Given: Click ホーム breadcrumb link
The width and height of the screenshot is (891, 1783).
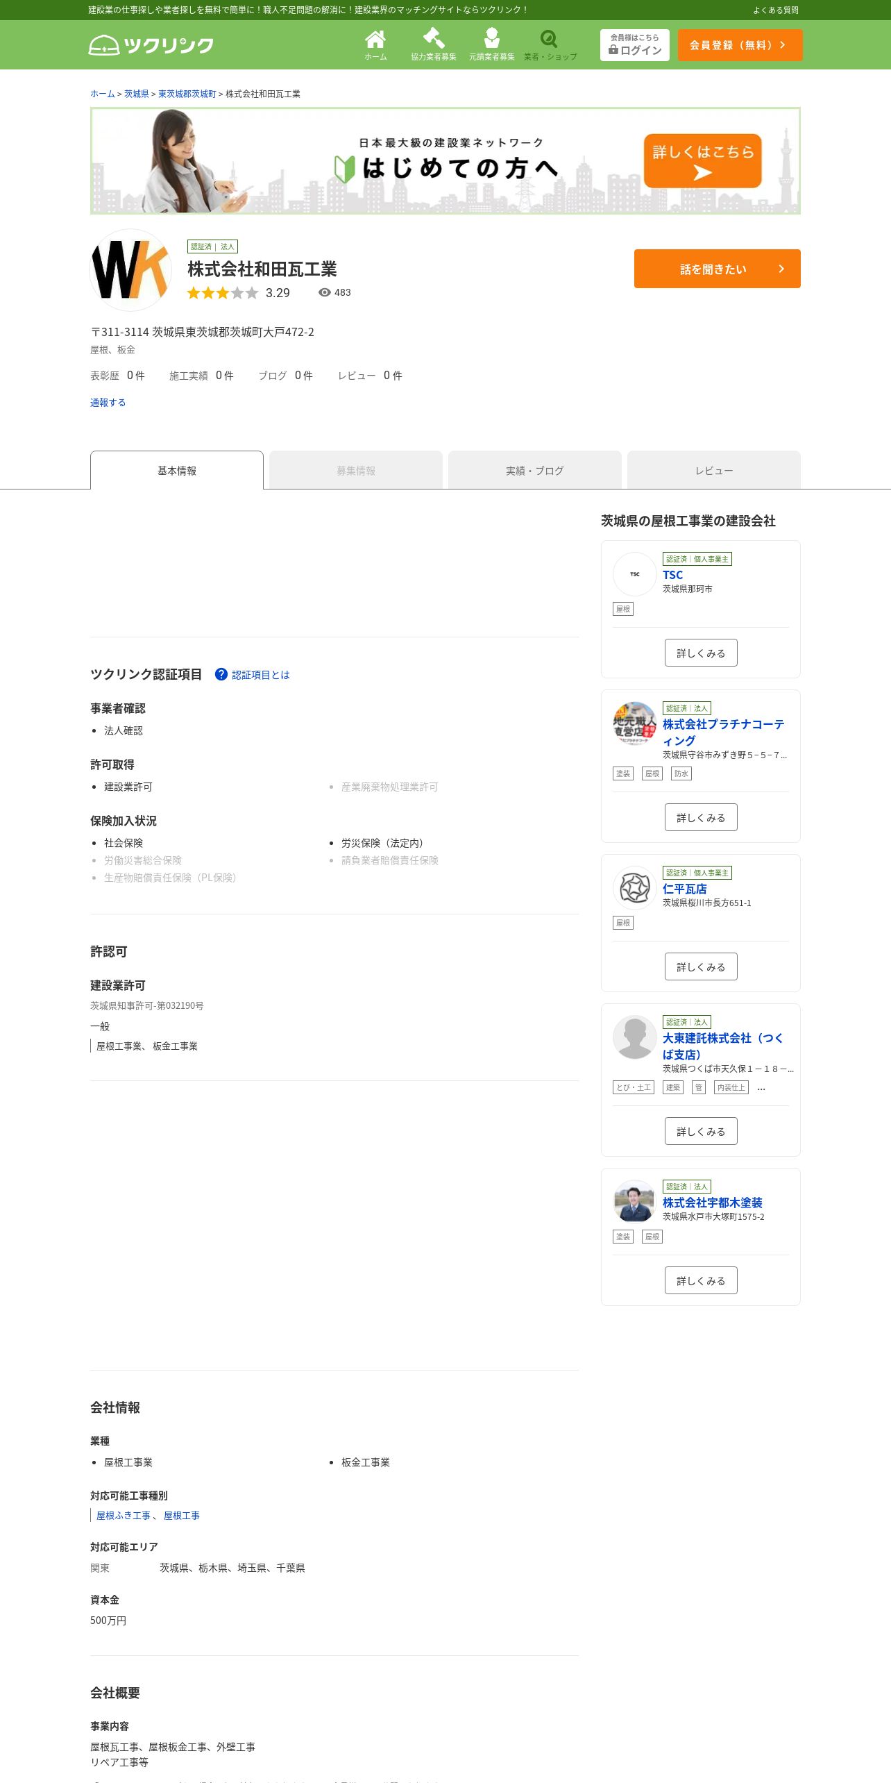Looking at the screenshot, I should click(x=102, y=94).
